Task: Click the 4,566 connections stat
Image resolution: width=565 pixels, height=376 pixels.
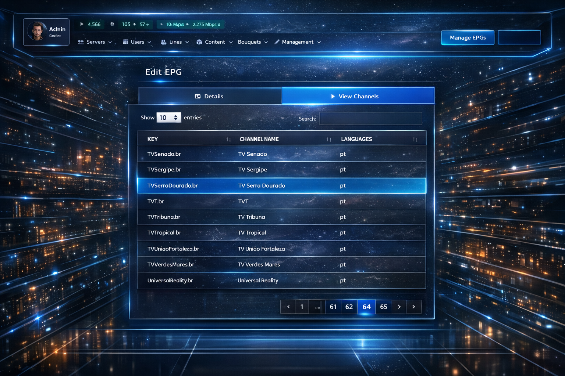Action: point(94,24)
